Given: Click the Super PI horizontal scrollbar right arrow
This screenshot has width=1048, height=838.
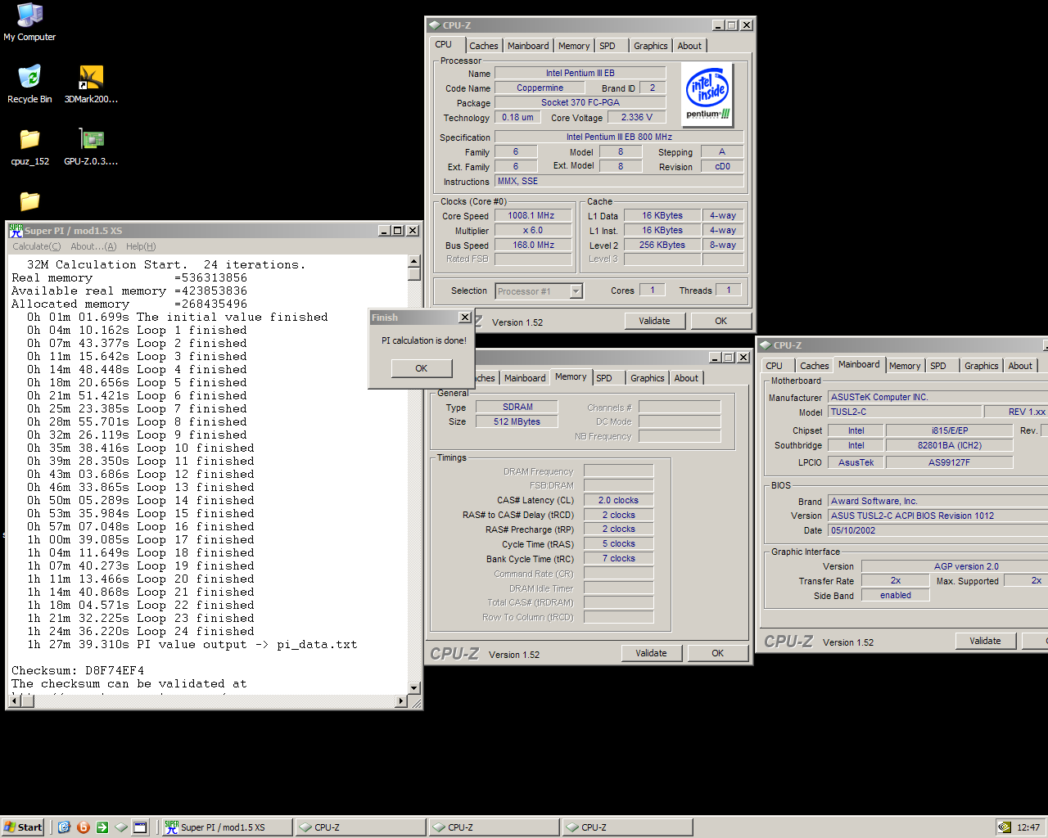Looking at the screenshot, I should click(401, 701).
